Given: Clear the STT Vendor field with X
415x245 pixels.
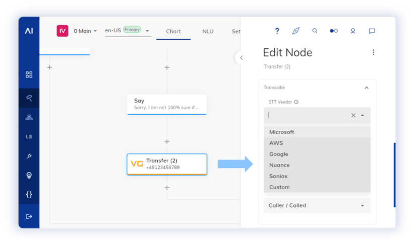Looking at the screenshot, I should click(353, 115).
